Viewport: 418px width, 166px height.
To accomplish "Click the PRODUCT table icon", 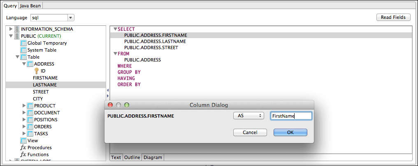I will pyautogui.click(x=30, y=106).
